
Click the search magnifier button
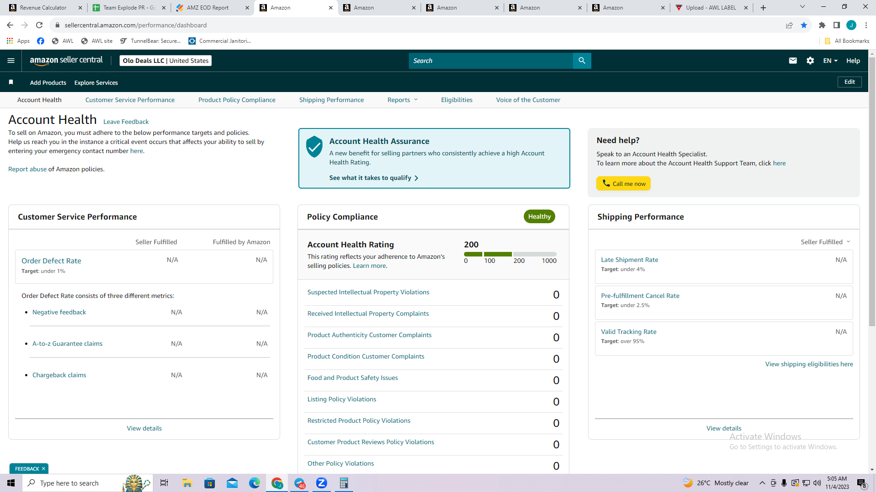click(582, 61)
